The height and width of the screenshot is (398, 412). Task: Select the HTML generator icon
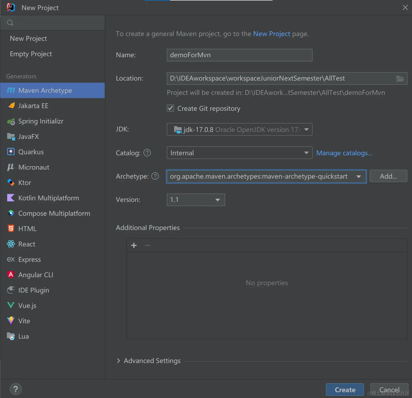[11, 229]
